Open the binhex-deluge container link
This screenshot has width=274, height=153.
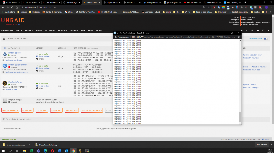(x=15, y=53)
